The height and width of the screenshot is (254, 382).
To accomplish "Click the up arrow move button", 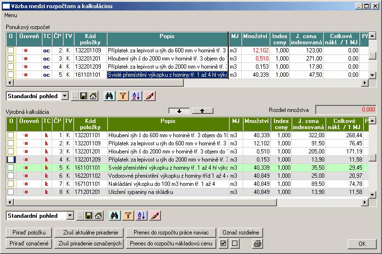I will point(202,111).
